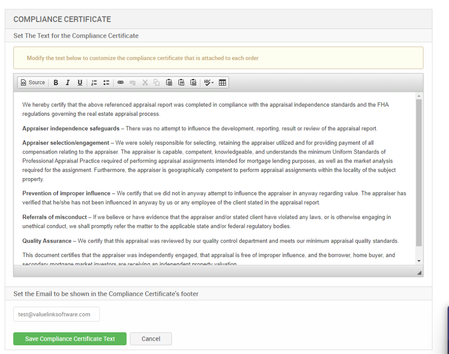449x354 pixels.
Task: Click Save Compliance Certificate Text
Action: click(70, 339)
